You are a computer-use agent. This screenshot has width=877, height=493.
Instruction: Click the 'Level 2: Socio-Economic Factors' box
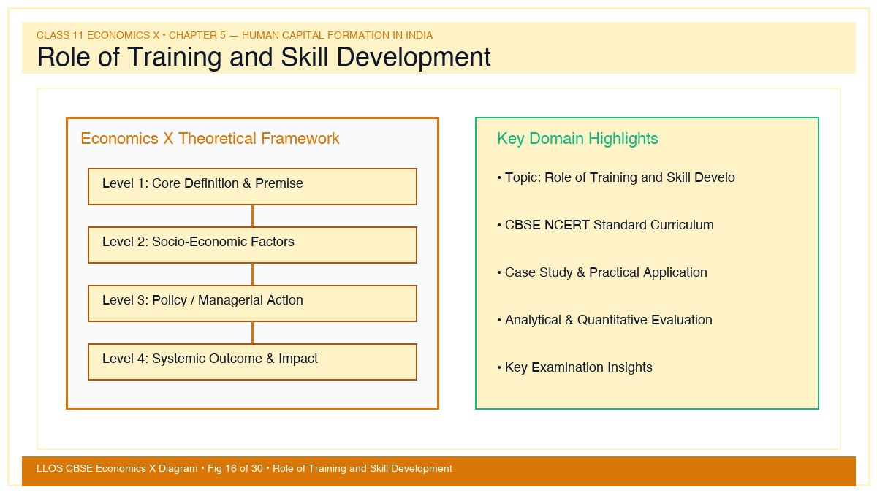tap(252, 245)
